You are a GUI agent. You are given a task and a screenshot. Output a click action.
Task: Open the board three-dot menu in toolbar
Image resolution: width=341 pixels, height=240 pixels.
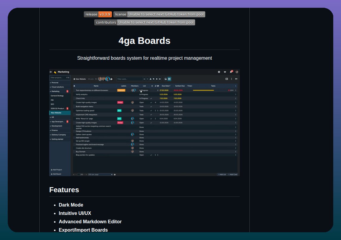coord(232,79)
